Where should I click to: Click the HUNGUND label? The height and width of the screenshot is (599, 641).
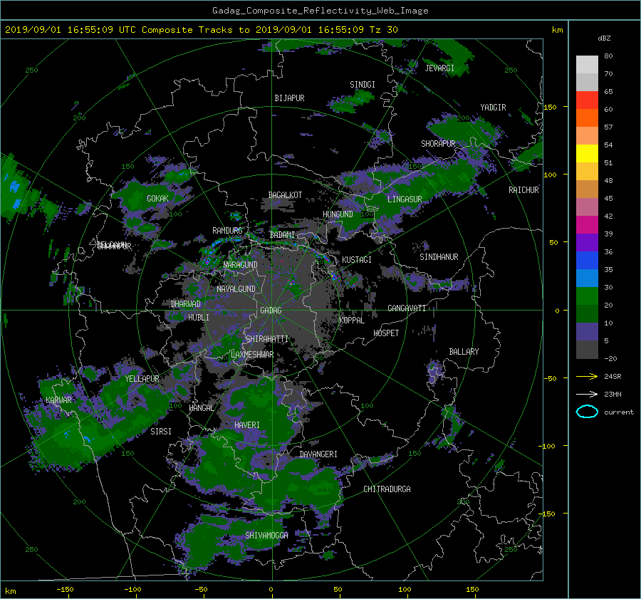(338, 214)
